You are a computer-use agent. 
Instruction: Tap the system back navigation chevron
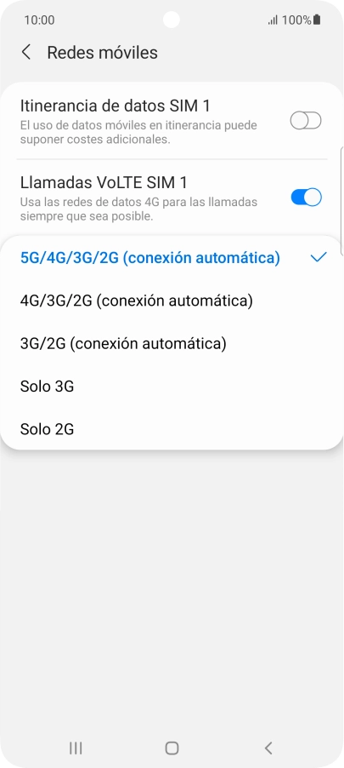268,748
